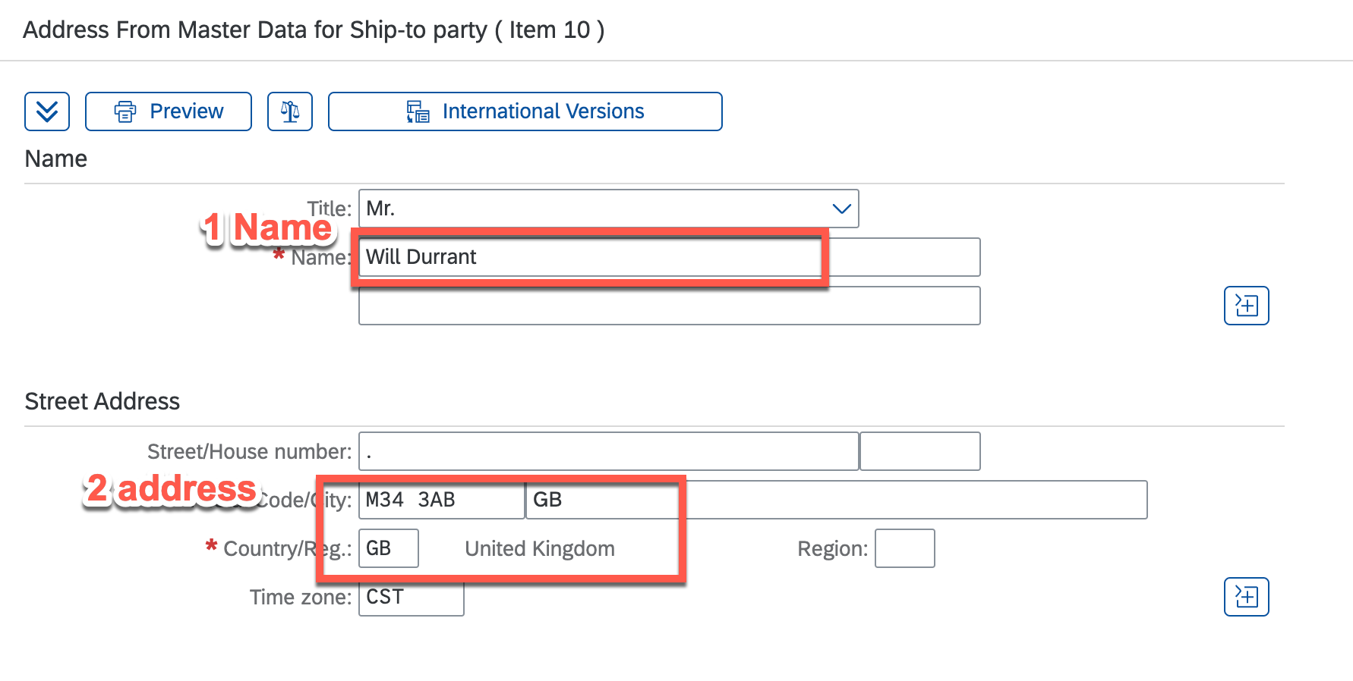Click the Time zone field with CST
Viewport: 1353px width, 681px height.
pyautogui.click(x=411, y=597)
